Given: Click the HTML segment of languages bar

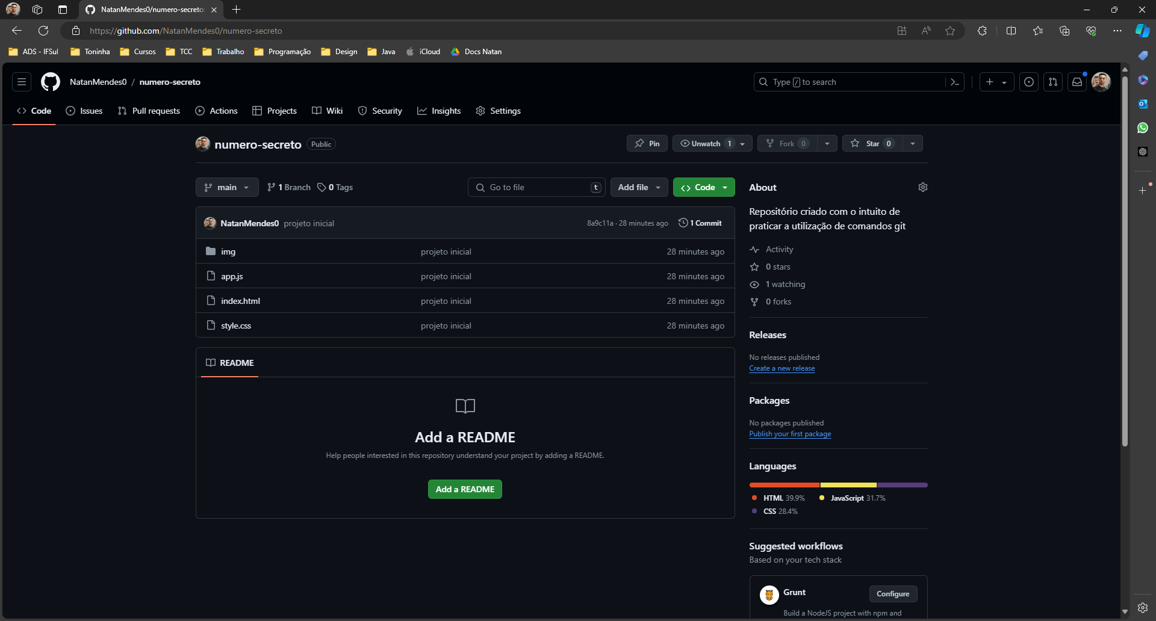Looking at the screenshot, I should click(x=785, y=485).
